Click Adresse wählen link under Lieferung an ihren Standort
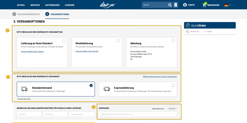This screenshot has height=123, width=247. (x=32, y=51)
